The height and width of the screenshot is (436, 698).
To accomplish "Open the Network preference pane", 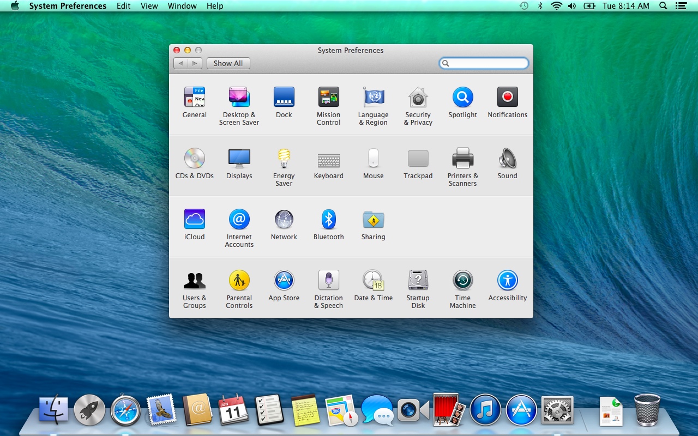I will [284, 225].
